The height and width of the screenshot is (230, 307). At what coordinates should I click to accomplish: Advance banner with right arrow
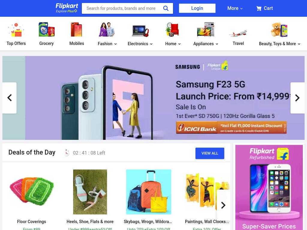pyautogui.click(x=297, y=98)
